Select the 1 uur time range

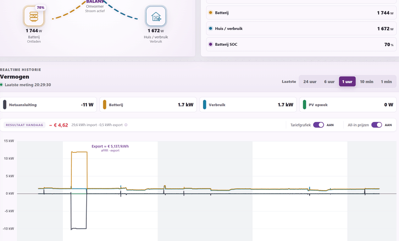347,82
